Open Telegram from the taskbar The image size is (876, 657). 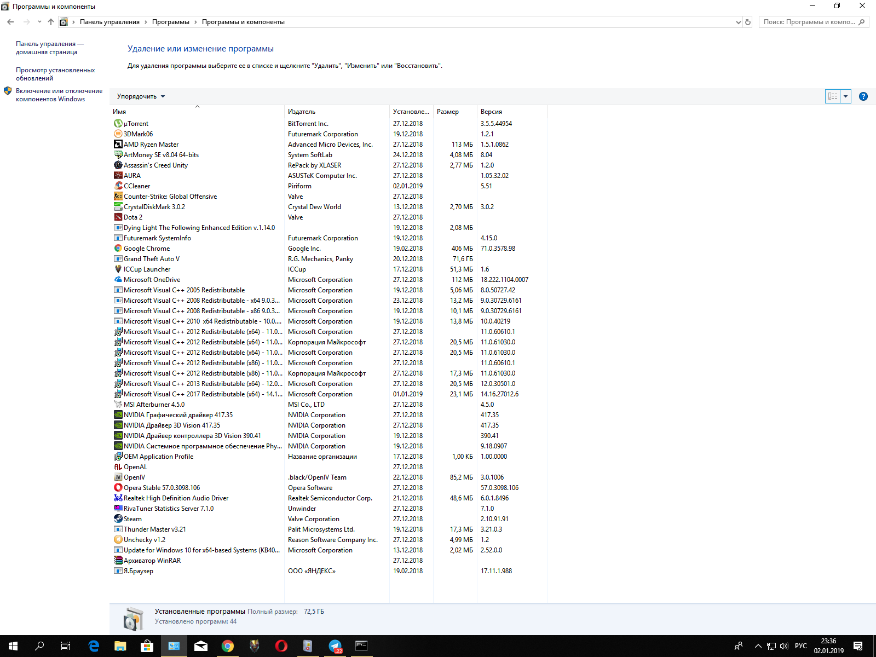pyautogui.click(x=335, y=646)
